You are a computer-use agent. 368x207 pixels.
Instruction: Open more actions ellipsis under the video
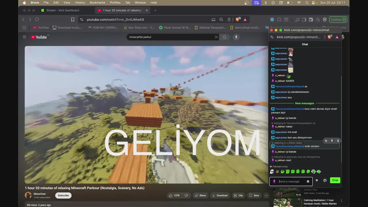(x=266, y=195)
